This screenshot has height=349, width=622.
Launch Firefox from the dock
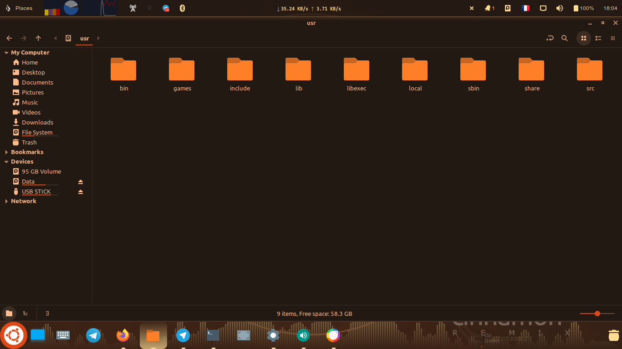coord(123,336)
